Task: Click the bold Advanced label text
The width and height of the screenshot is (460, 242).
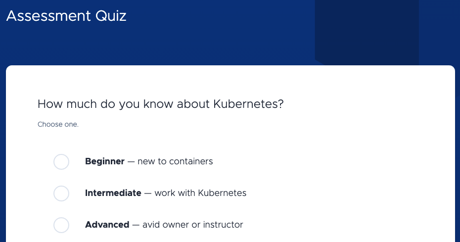Action: 107,225
